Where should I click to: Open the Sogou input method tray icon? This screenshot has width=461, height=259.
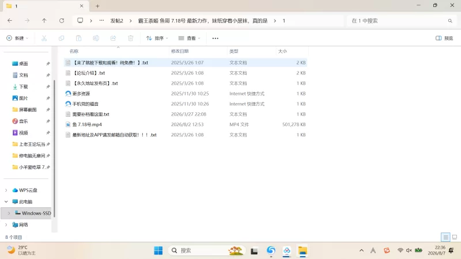[387, 250]
